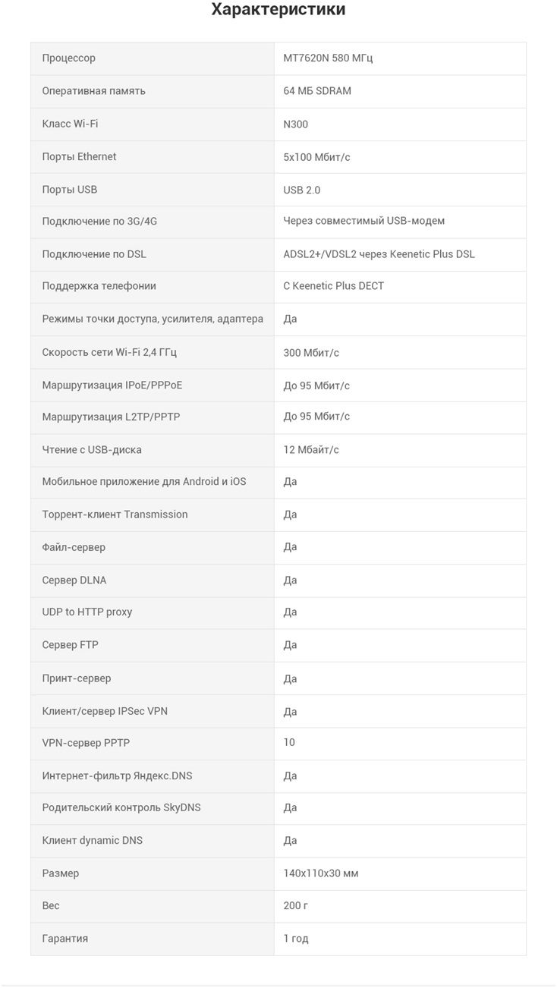The image size is (557, 988).
Task: Select the Родительский контроль SkyDNS label
Action: coord(121,807)
